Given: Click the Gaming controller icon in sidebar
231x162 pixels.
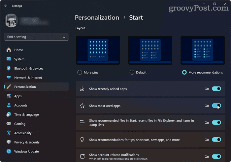Looking at the screenshot, I should pyautogui.click(x=9, y=124).
